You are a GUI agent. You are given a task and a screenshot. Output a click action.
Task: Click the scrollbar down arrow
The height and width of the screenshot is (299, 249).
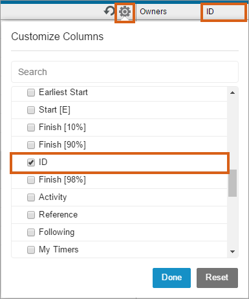[x=232, y=252]
